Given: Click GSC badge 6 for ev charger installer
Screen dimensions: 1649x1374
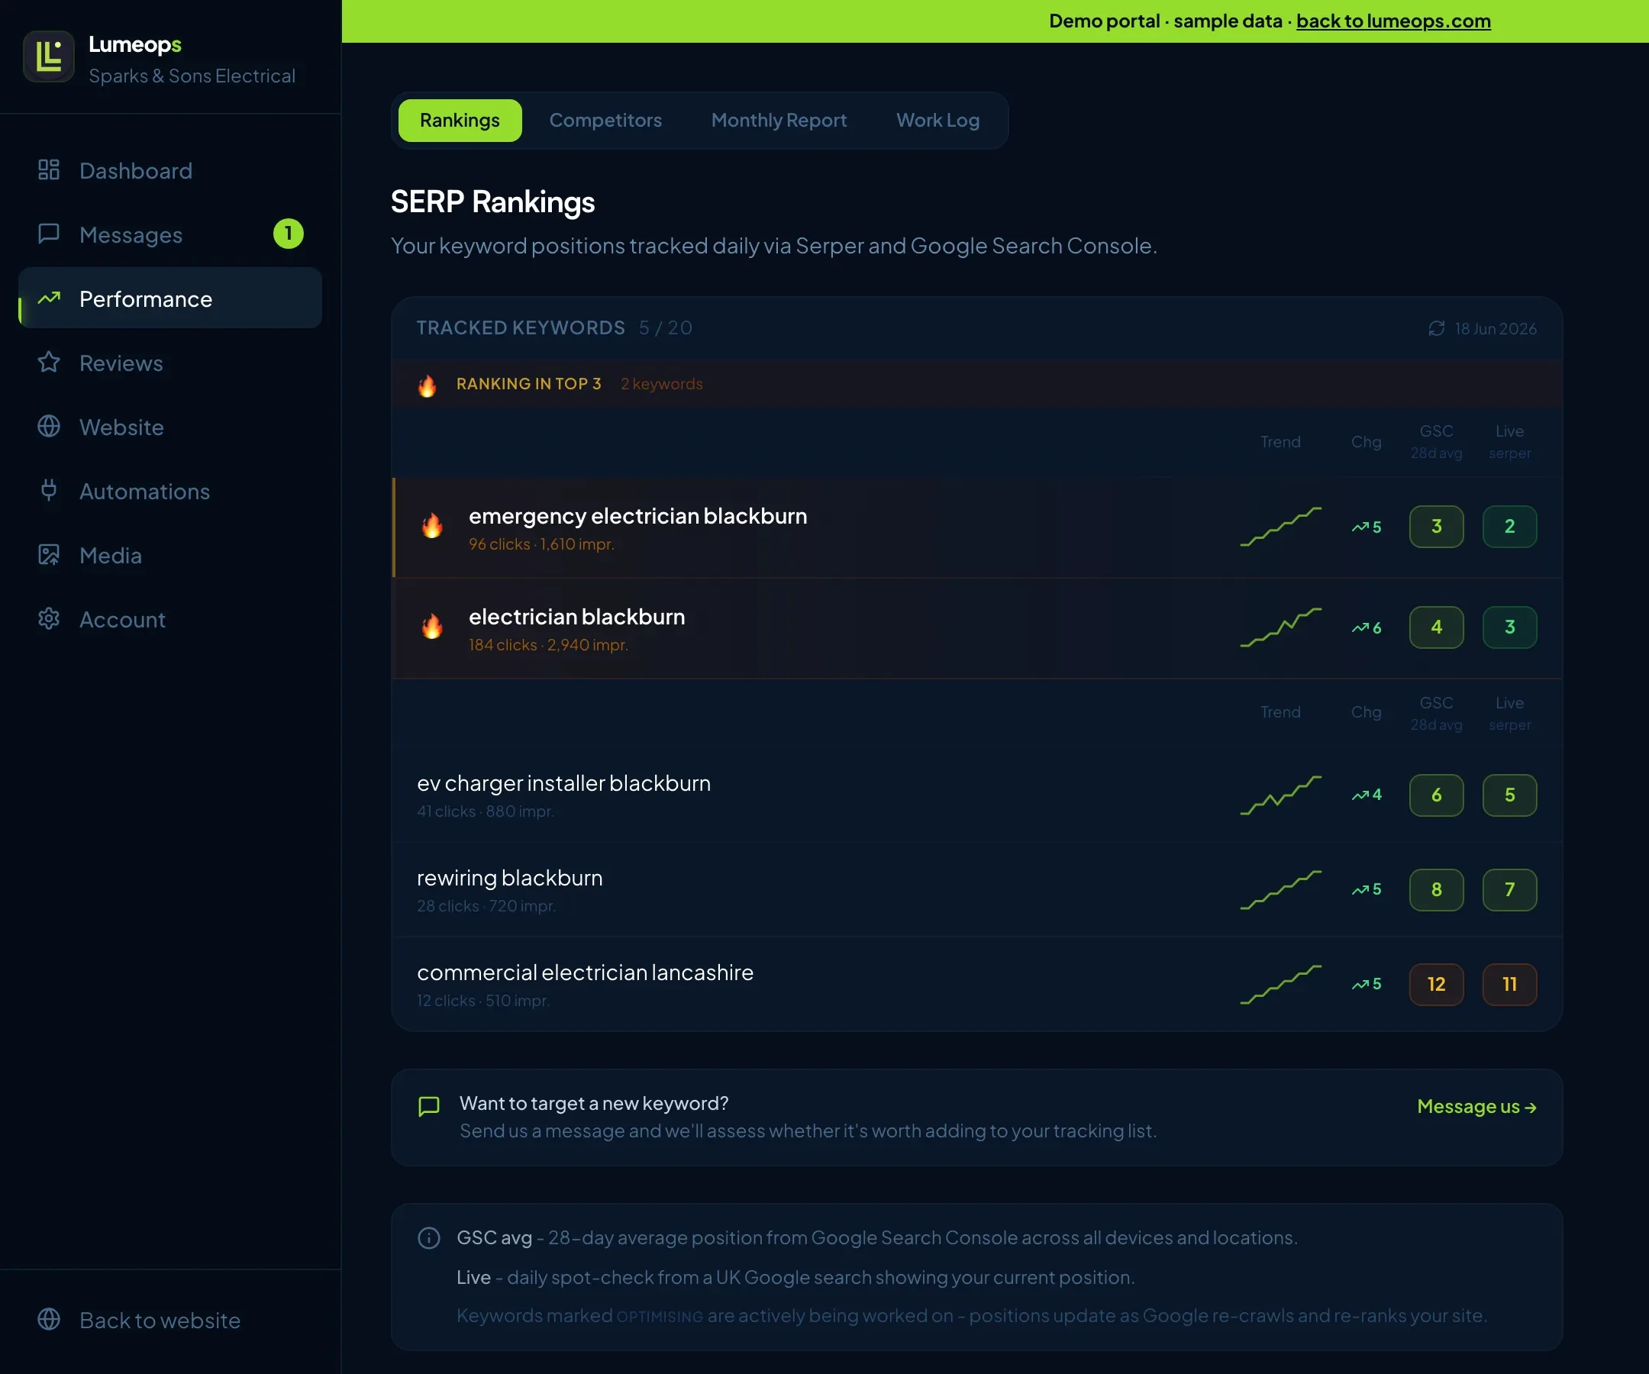Looking at the screenshot, I should pos(1436,795).
